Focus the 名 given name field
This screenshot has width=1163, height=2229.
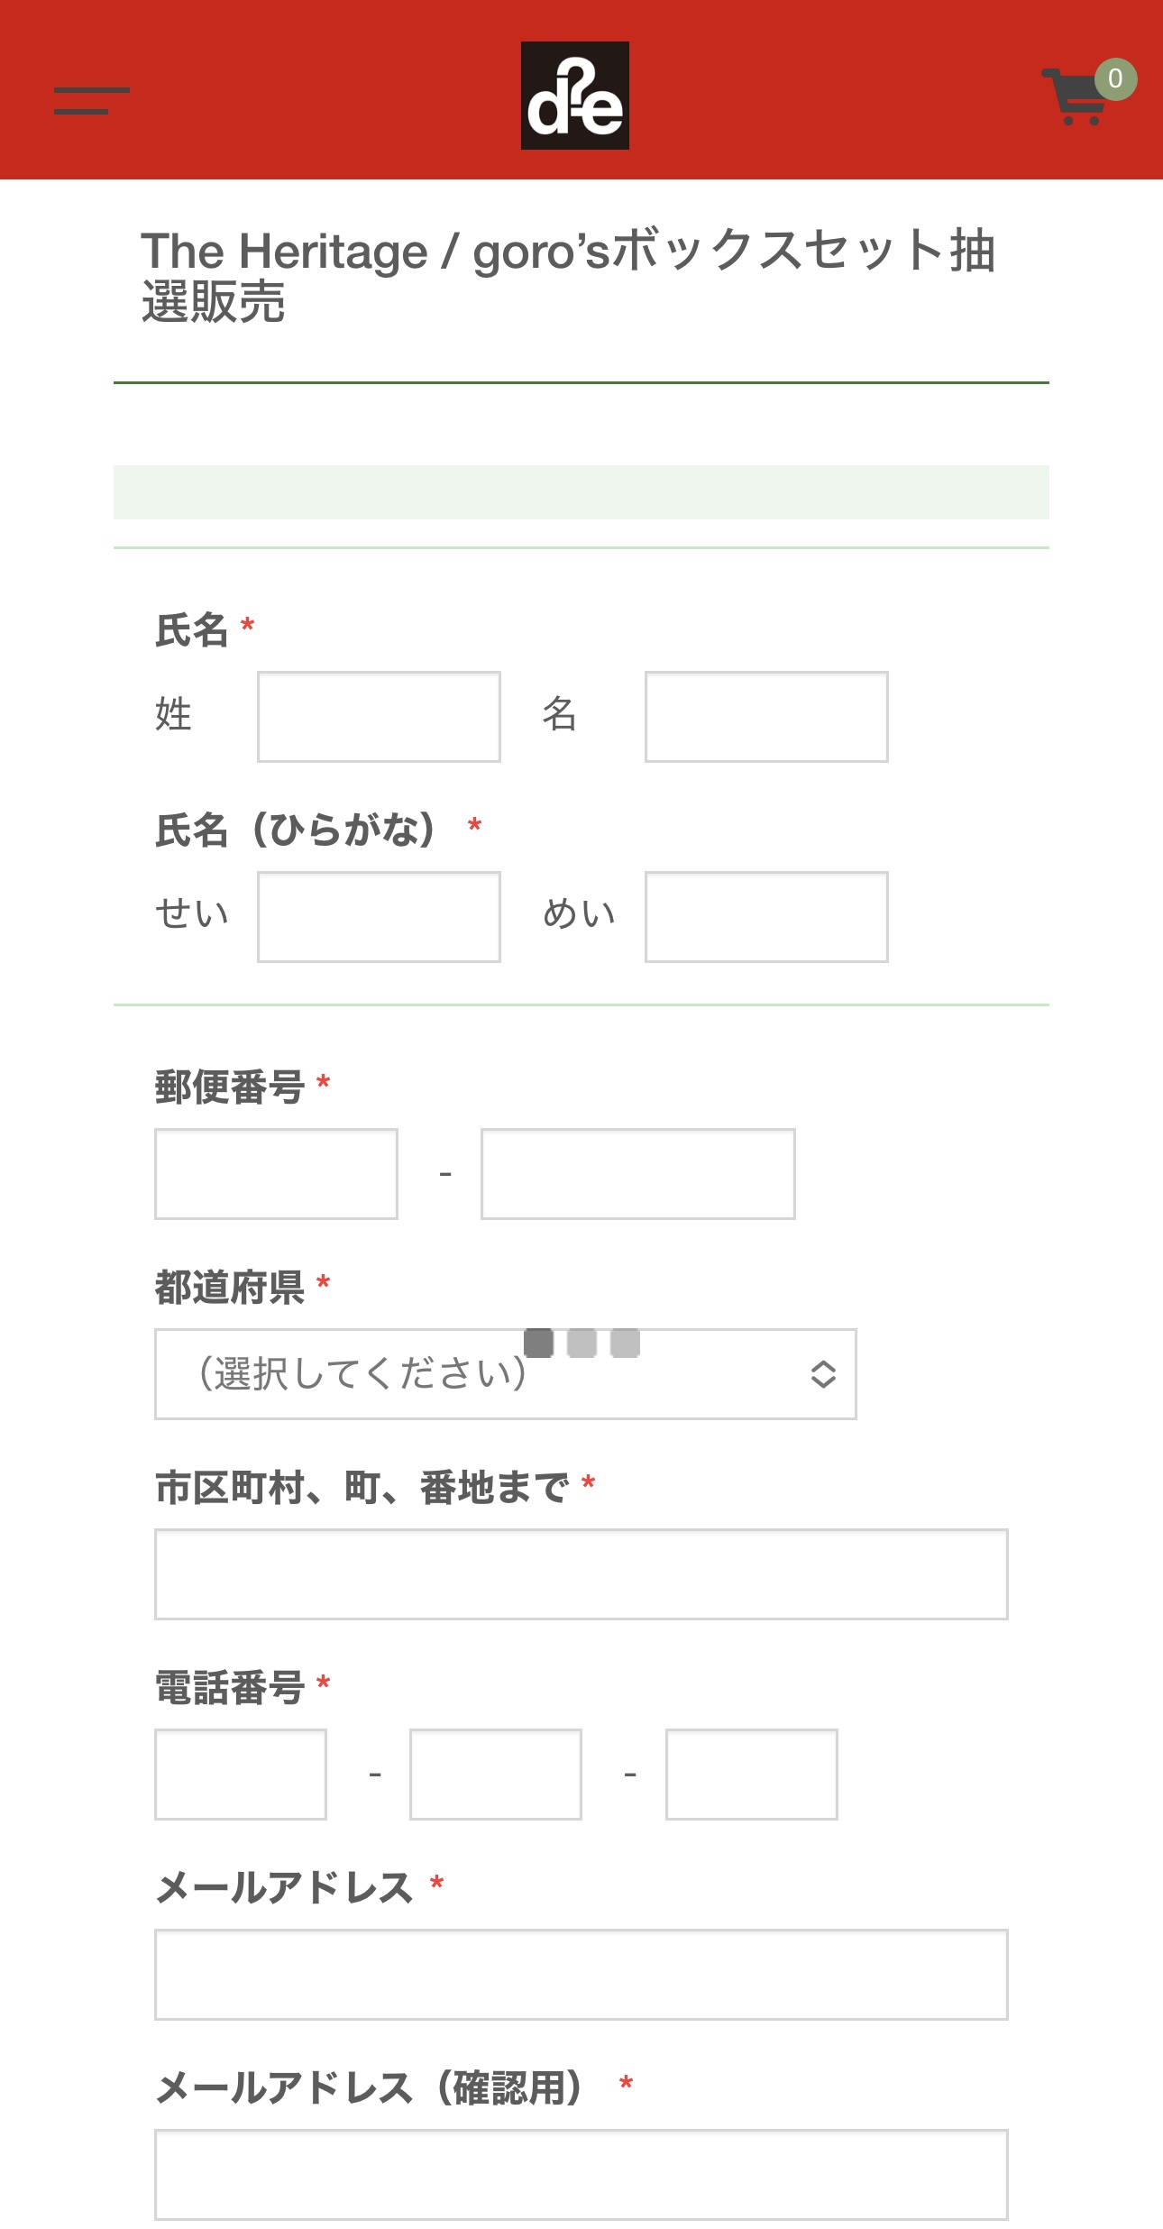coord(766,717)
